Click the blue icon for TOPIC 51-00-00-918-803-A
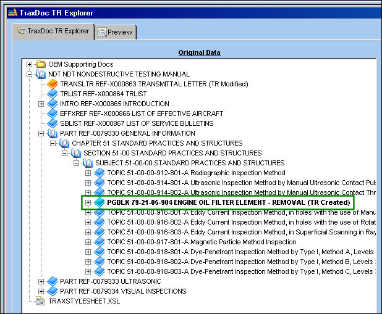This screenshot has height=314, width=382. pos(100,271)
